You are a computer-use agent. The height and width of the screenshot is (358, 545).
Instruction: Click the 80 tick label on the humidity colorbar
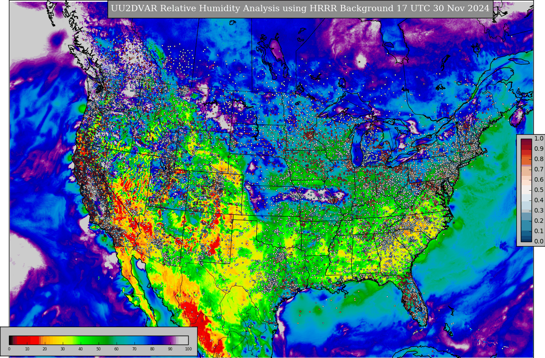pos(152,349)
